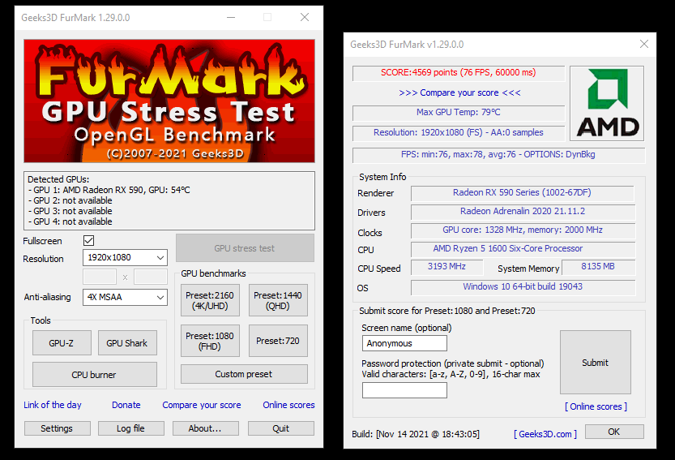Viewport: 675px width, 460px height.
Task: Click the 'GPU 3: not available' line
Action: tap(70, 211)
